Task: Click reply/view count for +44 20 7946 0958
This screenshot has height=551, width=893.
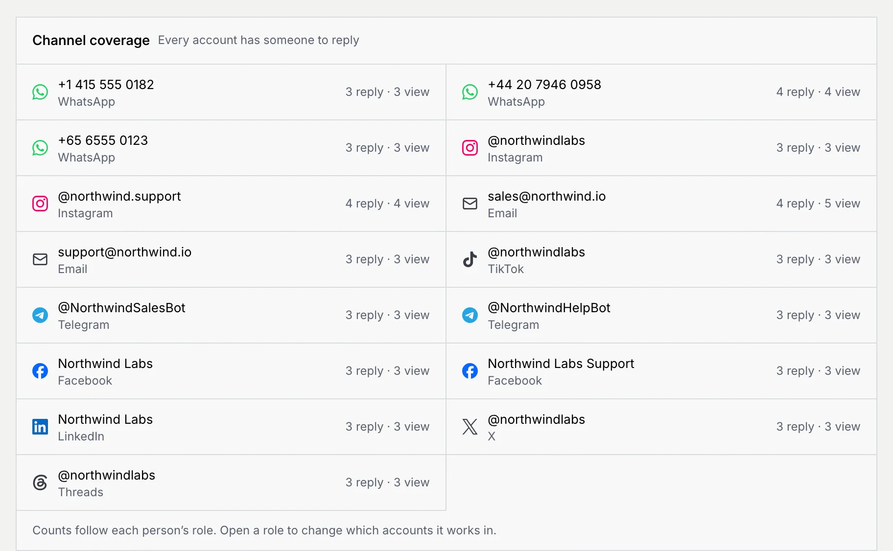Action: click(x=818, y=92)
